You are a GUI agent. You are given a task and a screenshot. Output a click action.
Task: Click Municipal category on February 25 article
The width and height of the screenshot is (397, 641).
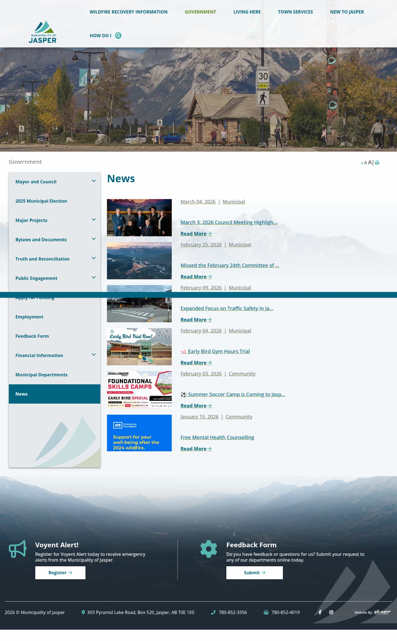pyautogui.click(x=240, y=245)
